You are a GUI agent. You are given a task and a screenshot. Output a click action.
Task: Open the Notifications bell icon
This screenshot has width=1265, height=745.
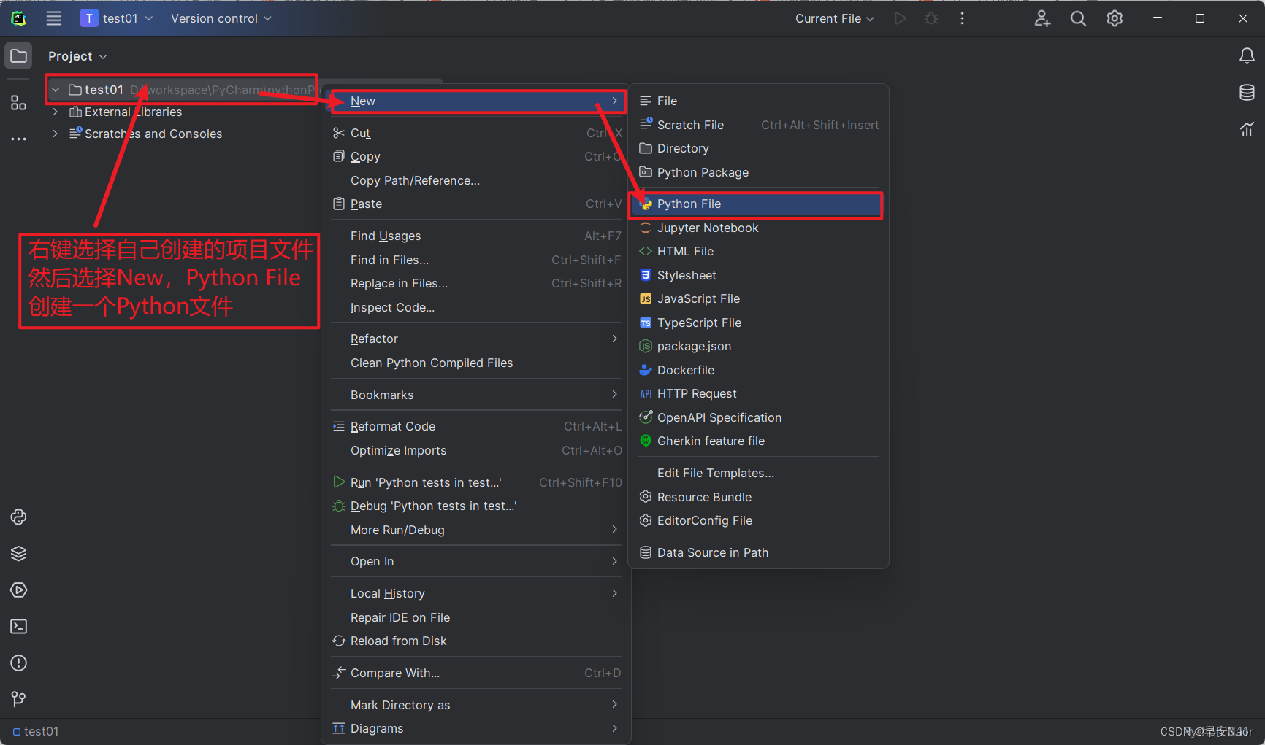[1247, 56]
